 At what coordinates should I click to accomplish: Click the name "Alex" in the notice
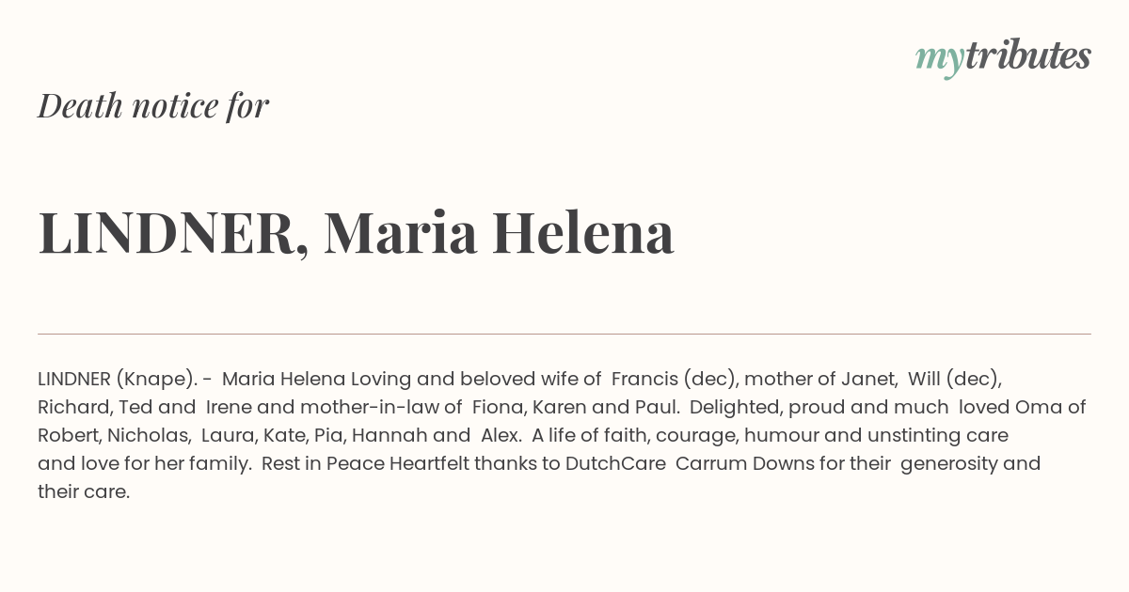(x=501, y=435)
